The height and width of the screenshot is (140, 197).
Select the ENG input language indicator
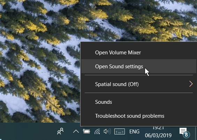coord(134,132)
